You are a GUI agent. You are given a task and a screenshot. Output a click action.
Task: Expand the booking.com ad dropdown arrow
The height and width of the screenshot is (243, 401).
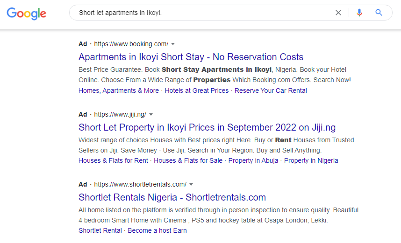[x=173, y=44]
